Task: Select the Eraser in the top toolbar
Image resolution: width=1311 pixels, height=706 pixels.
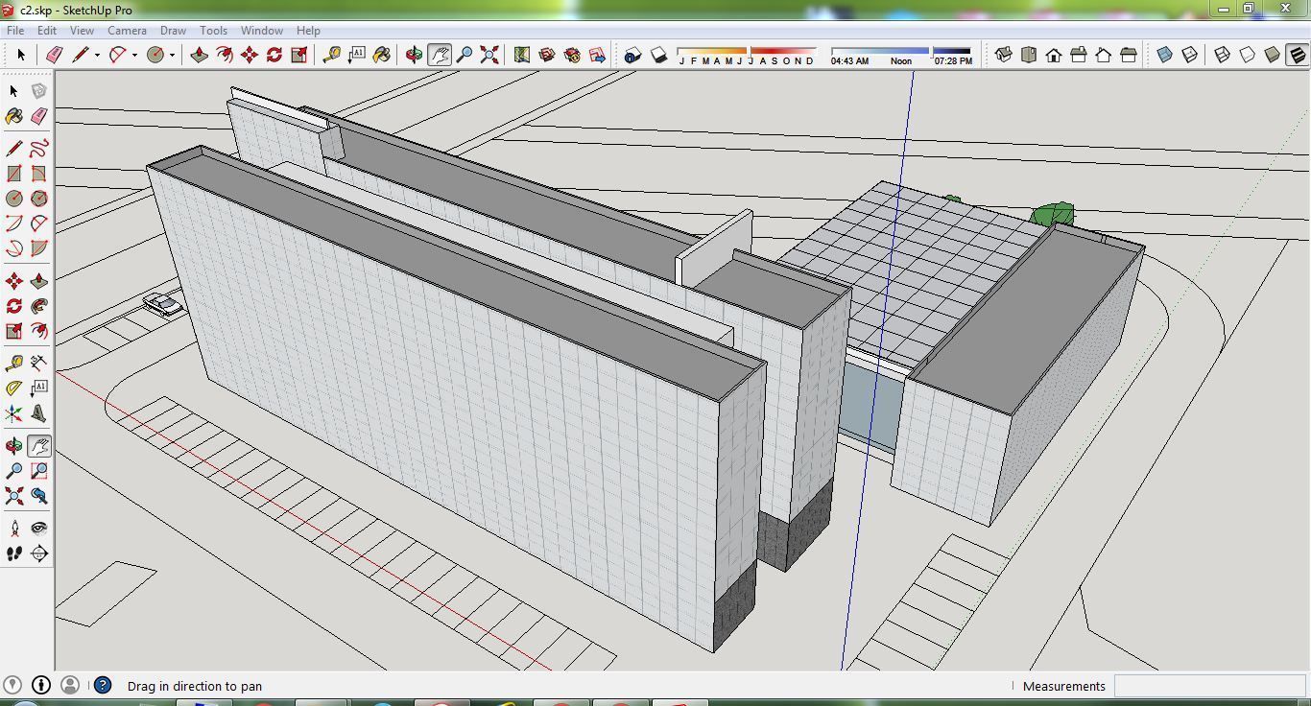Action: [54, 55]
